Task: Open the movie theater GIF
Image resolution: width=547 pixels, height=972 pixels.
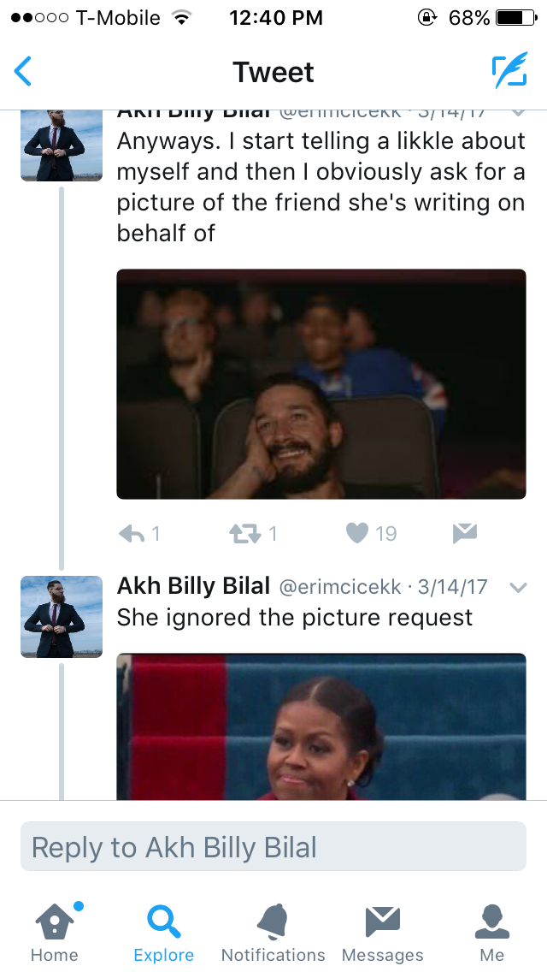Action: [321, 383]
